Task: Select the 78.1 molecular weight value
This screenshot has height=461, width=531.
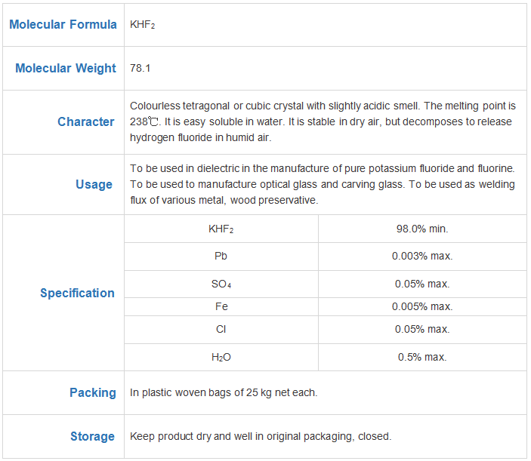Action: click(x=140, y=69)
